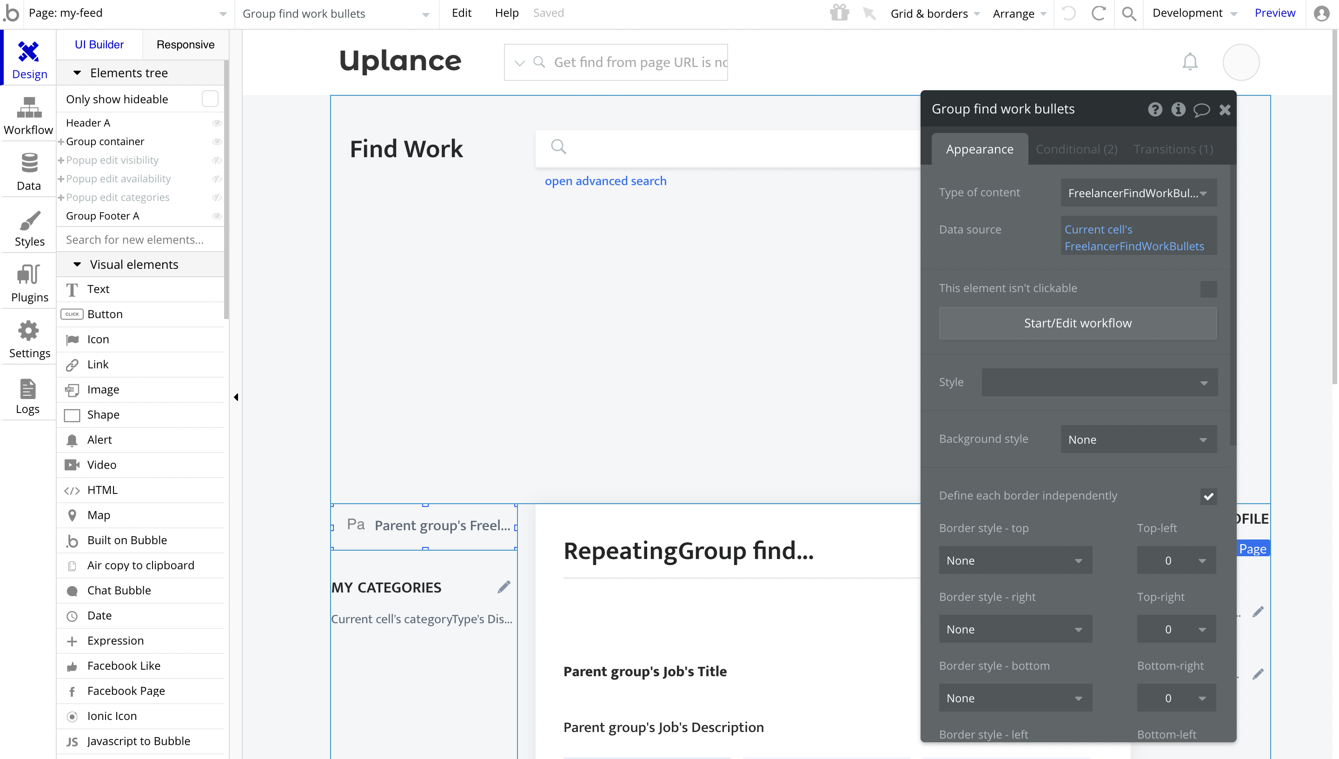The height and width of the screenshot is (759, 1339).
Task: Collapse the Visual elements section
Action: click(x=77, y=264)
